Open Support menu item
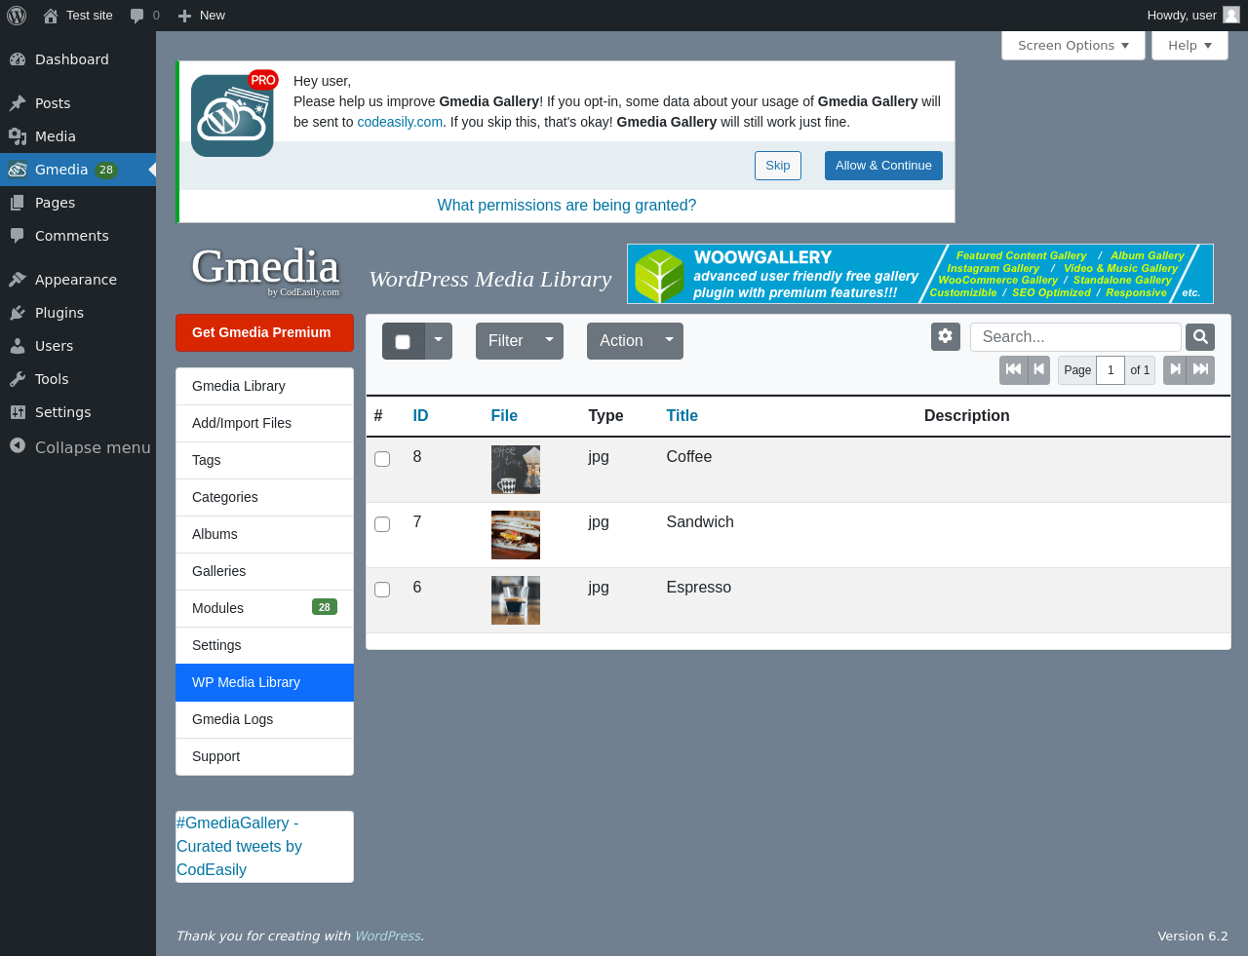Screen dimensions: 1248x956 264,756
